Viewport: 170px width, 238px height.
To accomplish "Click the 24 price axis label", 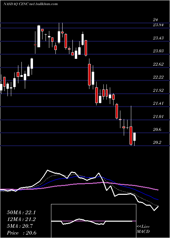I will [155, 20].
